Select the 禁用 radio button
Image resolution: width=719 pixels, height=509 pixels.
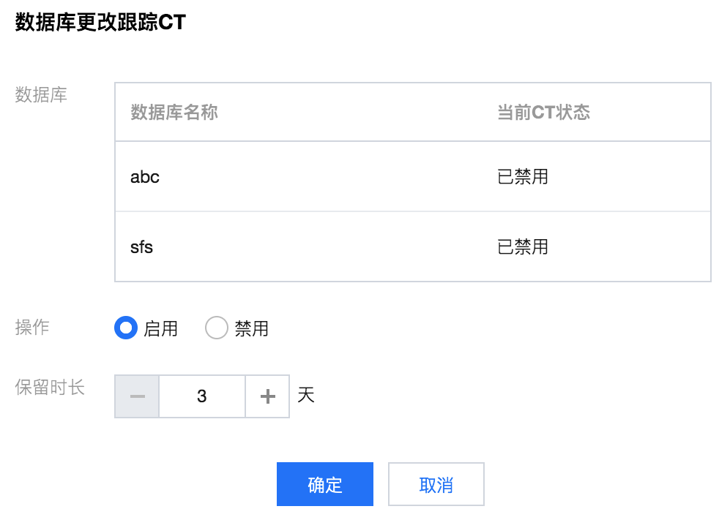pyautogui.click(x=217, y=328)
